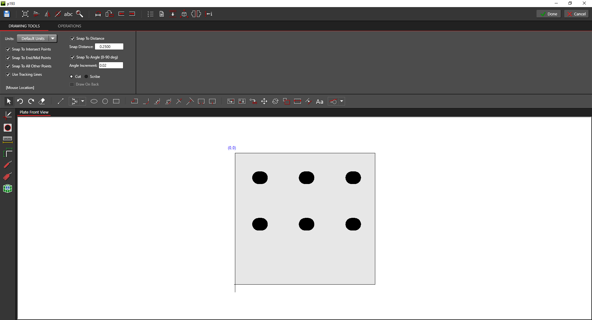Select the top-left slotted hole on plate
This screenshot has height=320, width=592.
click(x=260, y=178)
